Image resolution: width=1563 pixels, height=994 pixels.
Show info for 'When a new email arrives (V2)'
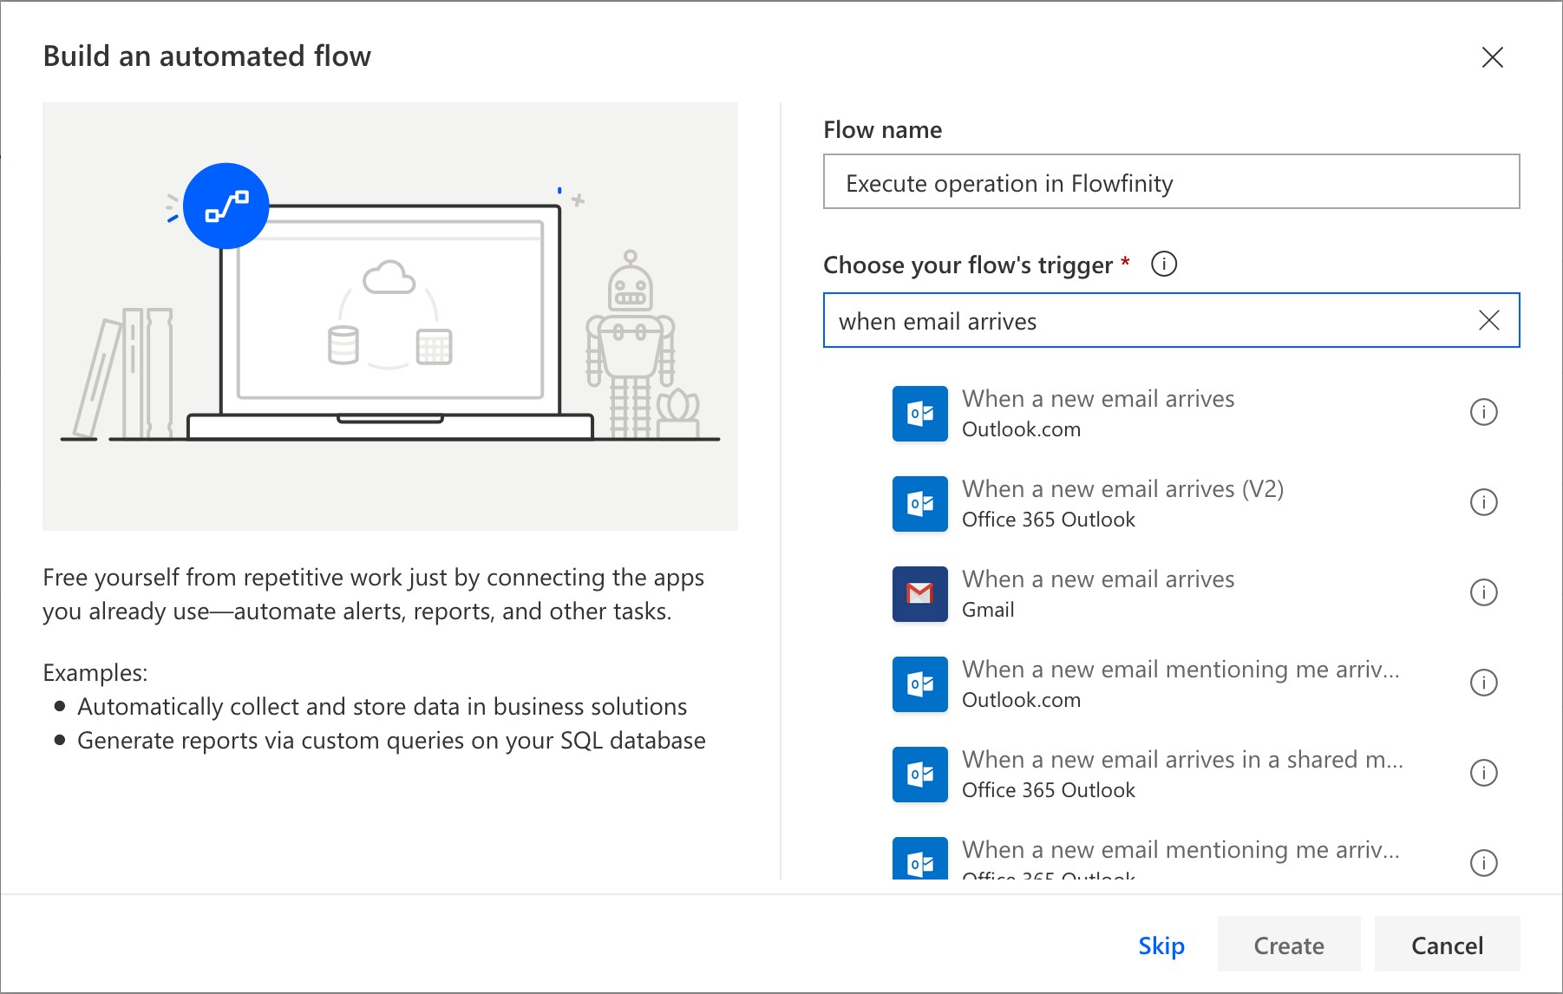(x=1483, y=502)
